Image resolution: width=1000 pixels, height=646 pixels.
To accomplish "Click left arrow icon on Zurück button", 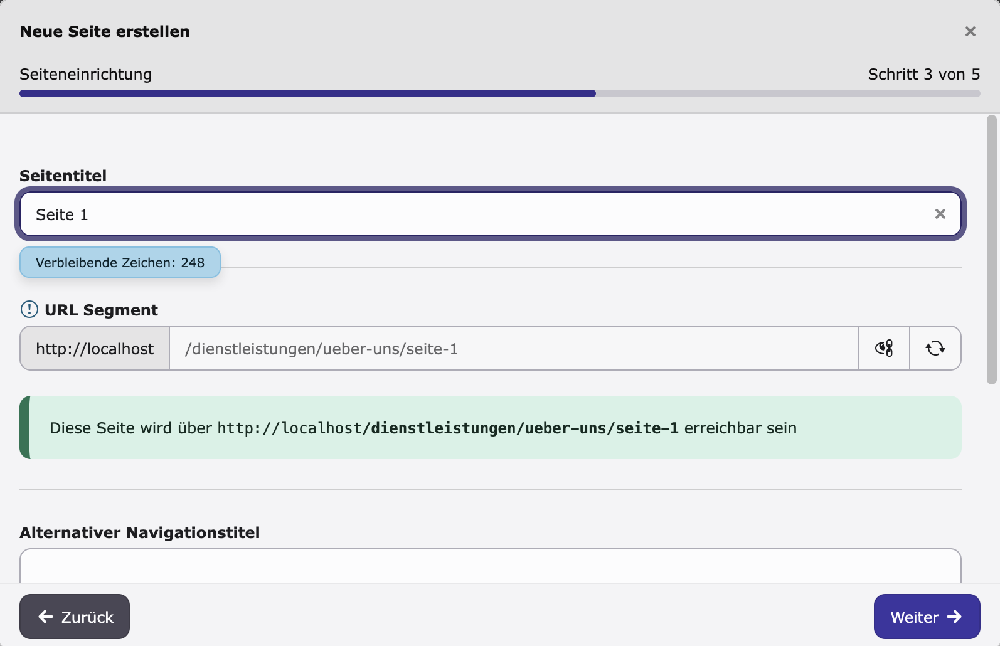I will click(x=46, y=617).
